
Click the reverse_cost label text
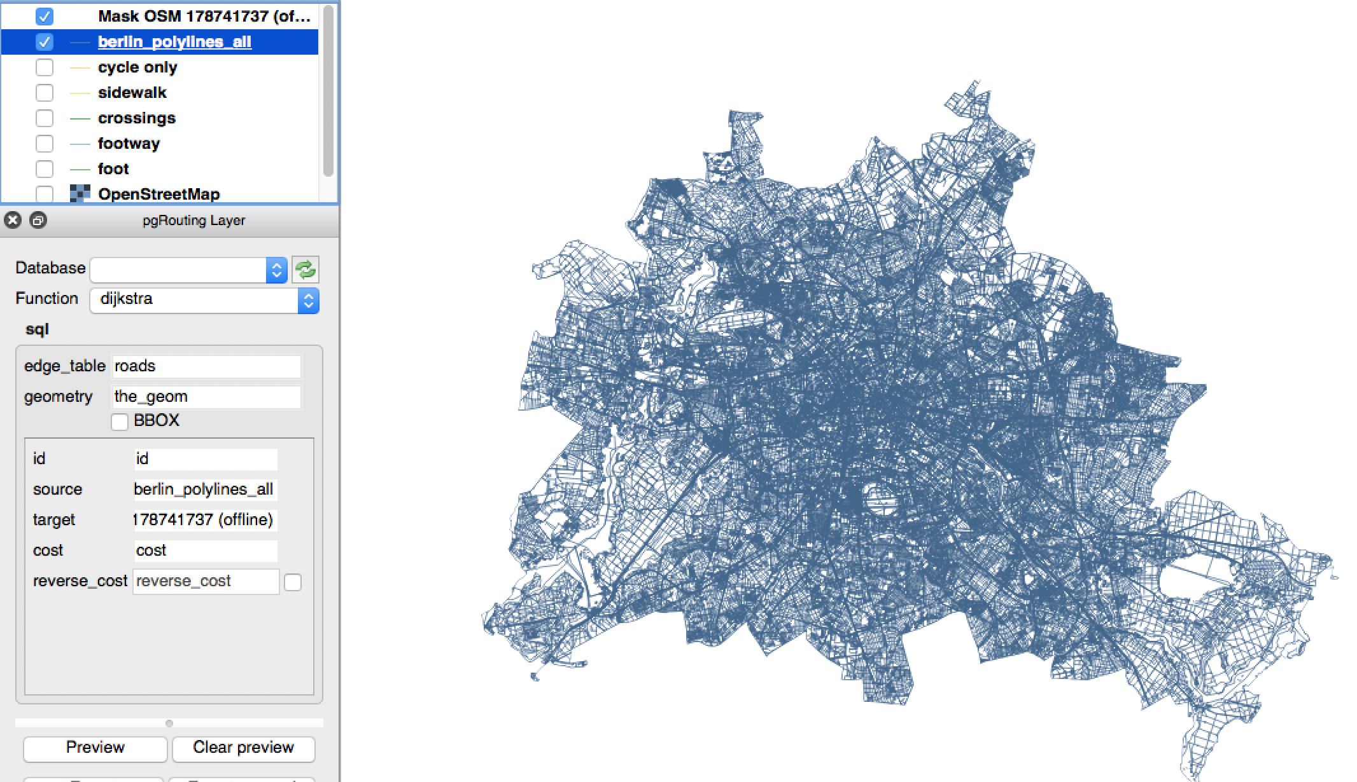80,581
